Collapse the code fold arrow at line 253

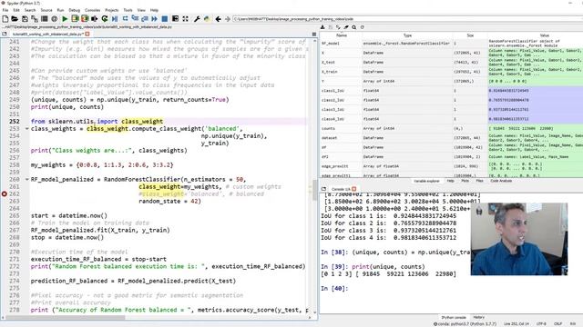tap(26, 129)
